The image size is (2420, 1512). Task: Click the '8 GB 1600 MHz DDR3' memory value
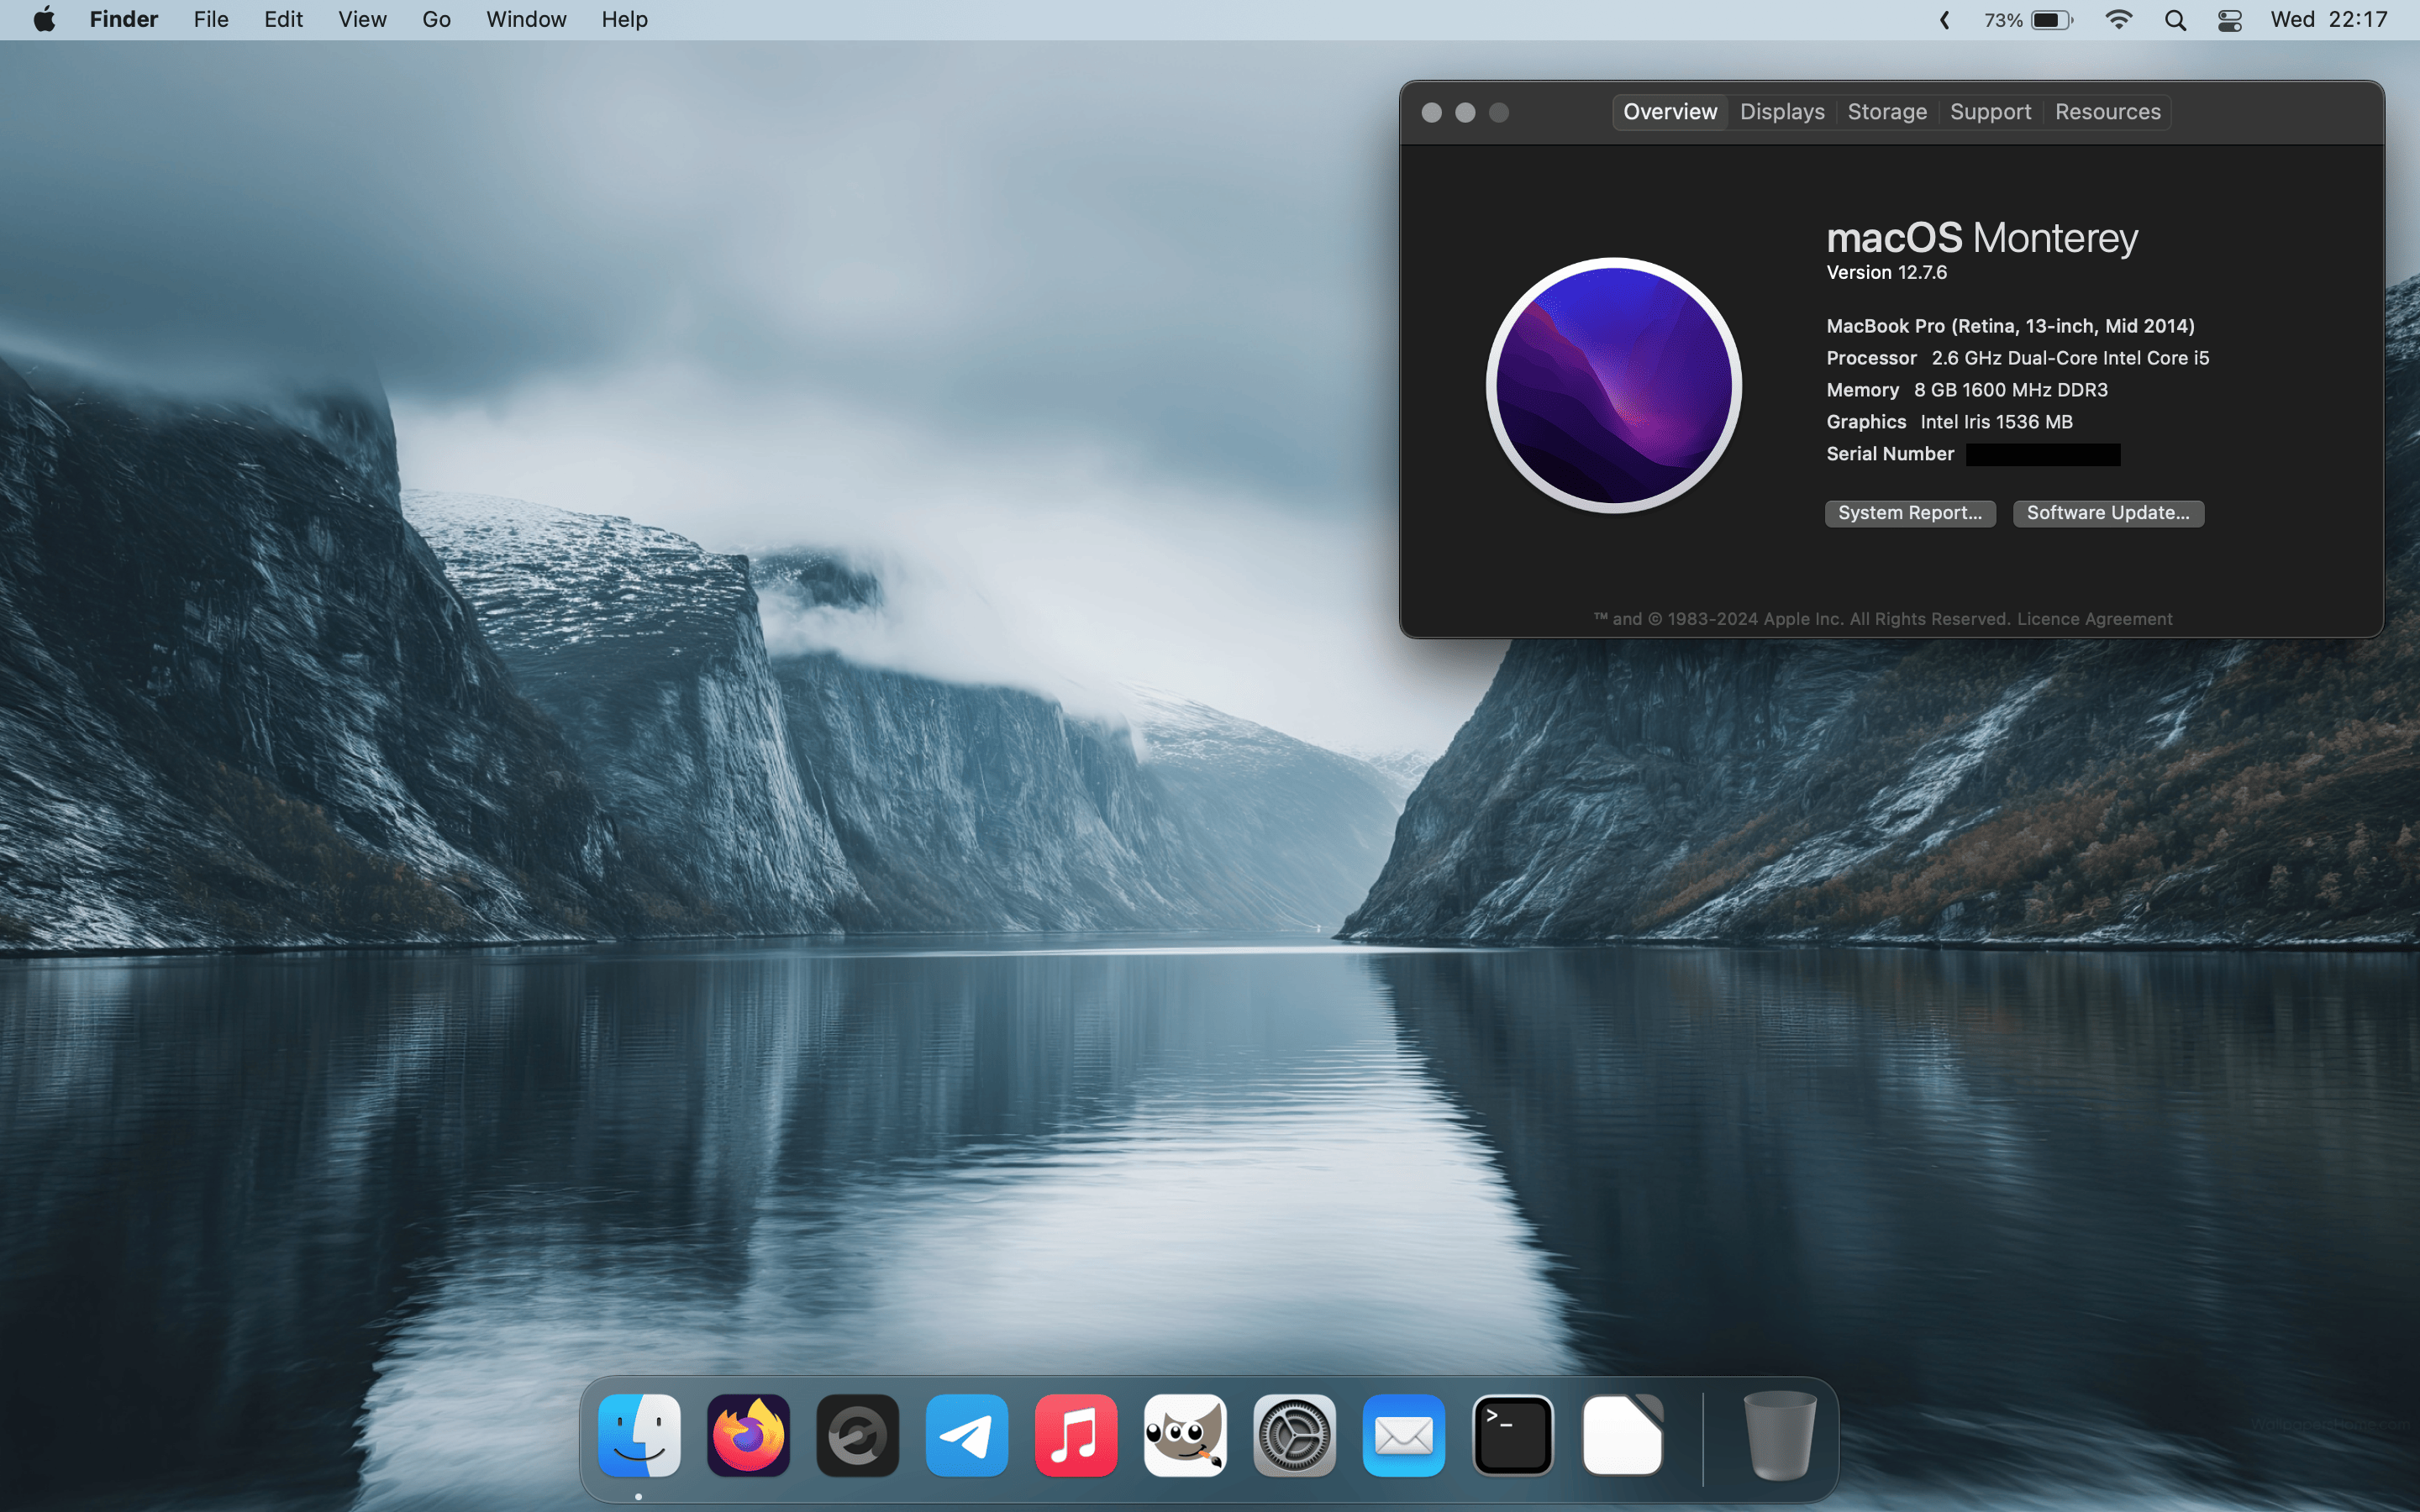coord(2010,390)
